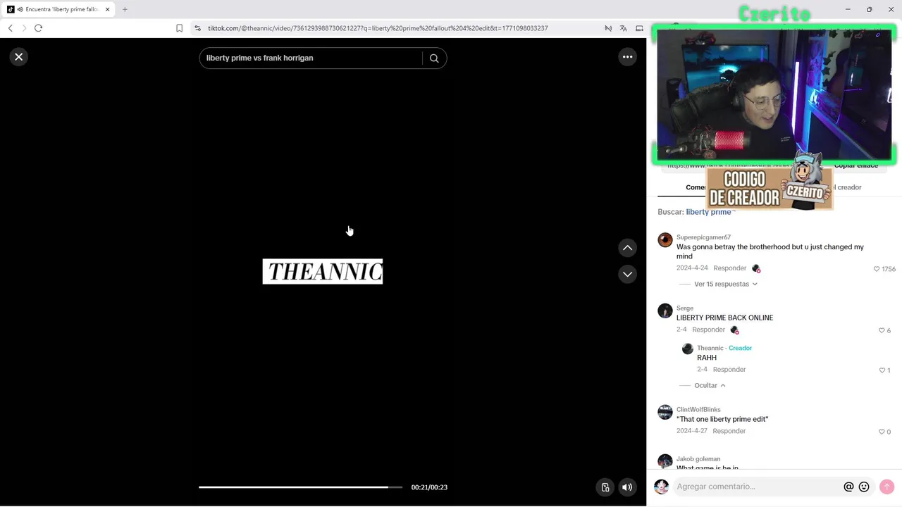Open ClintWolfBlinks profile avatar
Screen dimensions: 902x507
point(665,413)
